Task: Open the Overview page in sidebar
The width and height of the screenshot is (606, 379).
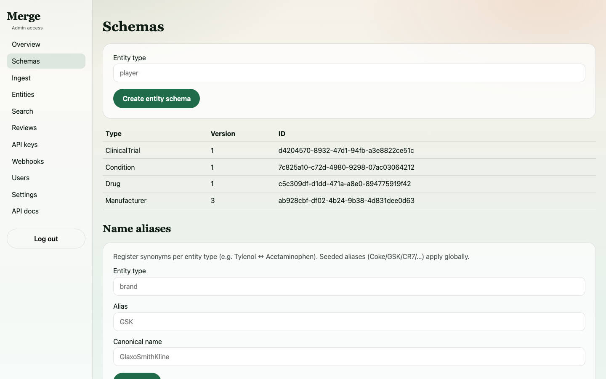Action: 46,44
